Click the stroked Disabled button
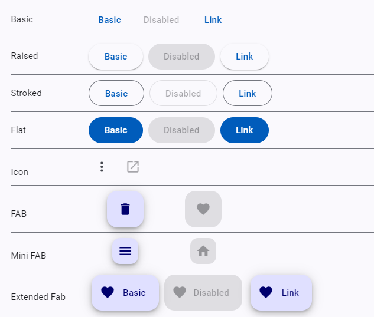This screenshot has height=317, width=374. (183, 93)
